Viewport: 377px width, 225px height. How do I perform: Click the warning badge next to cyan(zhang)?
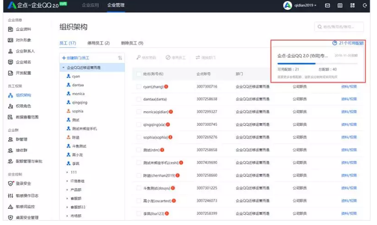tap(166, 87)
